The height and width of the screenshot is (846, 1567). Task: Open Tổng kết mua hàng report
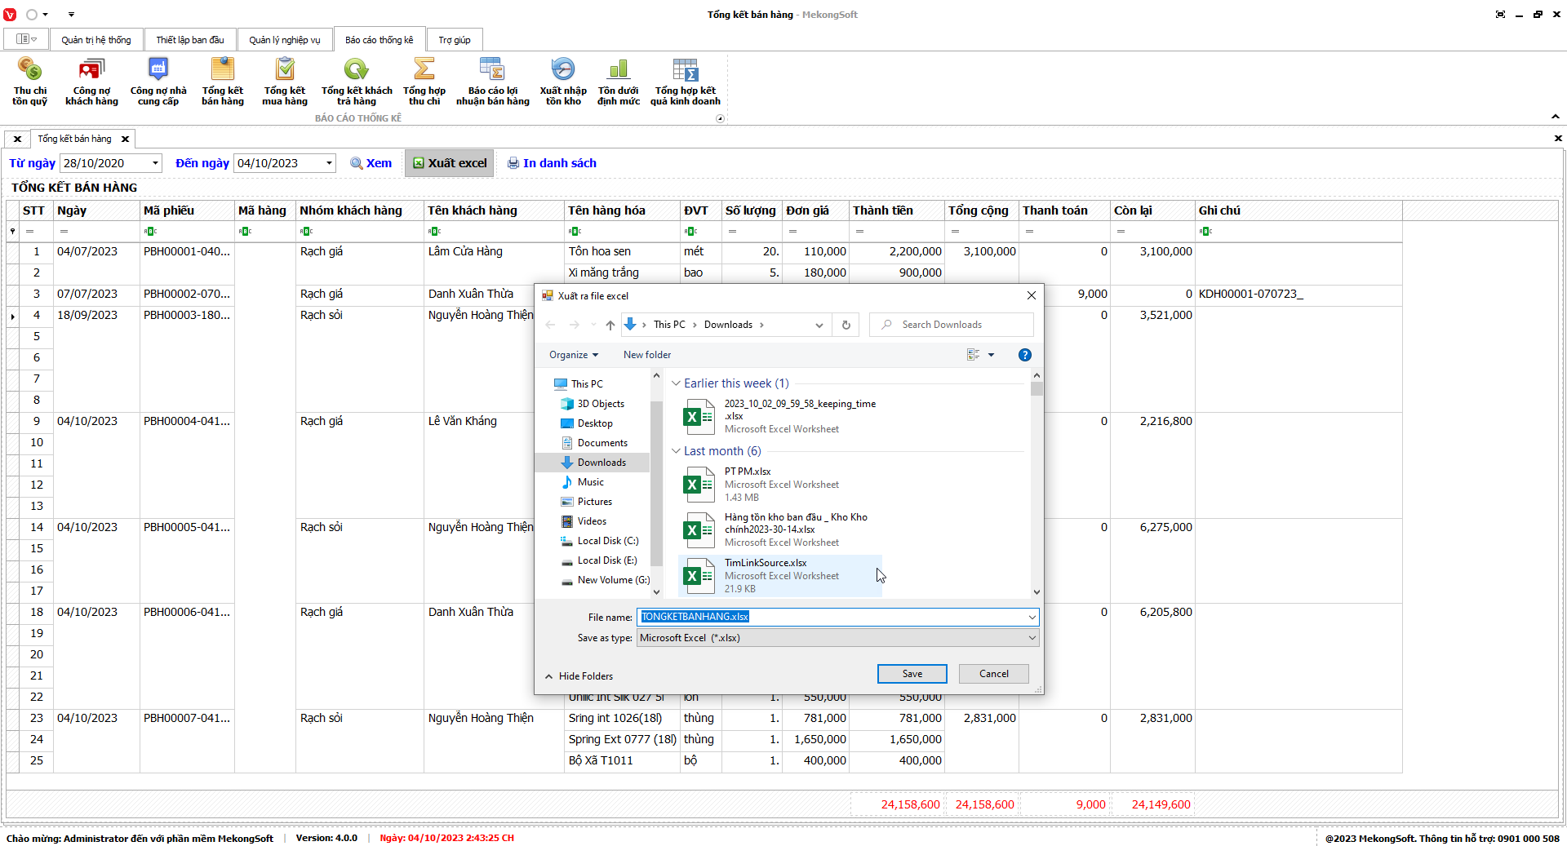point(285,81)
